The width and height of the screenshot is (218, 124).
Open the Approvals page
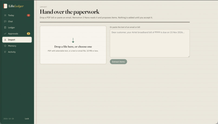17,34
